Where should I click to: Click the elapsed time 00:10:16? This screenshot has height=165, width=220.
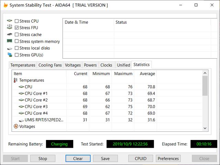[x=204, y=144]
